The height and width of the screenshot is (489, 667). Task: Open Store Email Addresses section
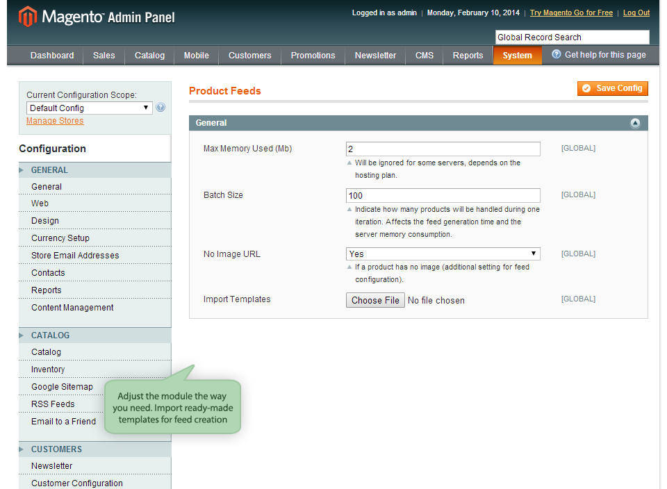pos(95,256)
